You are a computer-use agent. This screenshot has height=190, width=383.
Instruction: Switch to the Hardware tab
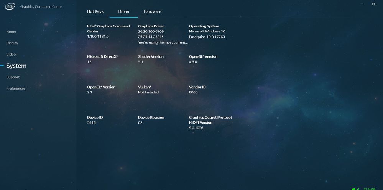[153, 11]
